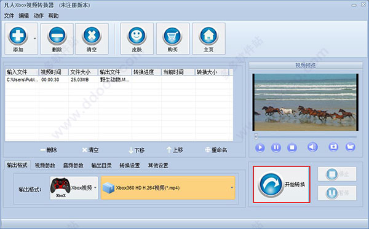Open the 编辑 menu
Image resolution: width=369 pixels, height=229 pixels.
coord(24,16)
